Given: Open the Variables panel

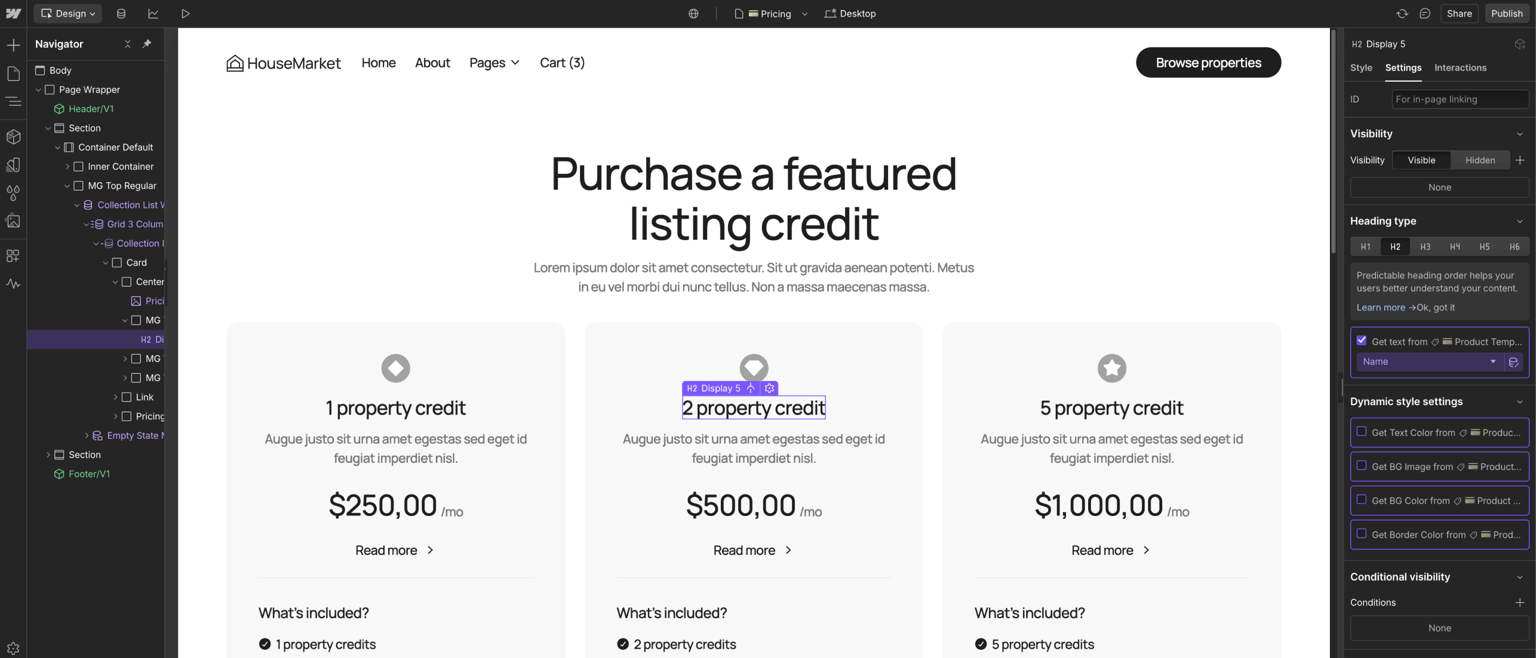Looking at the screenshot, I should (14, 192).
